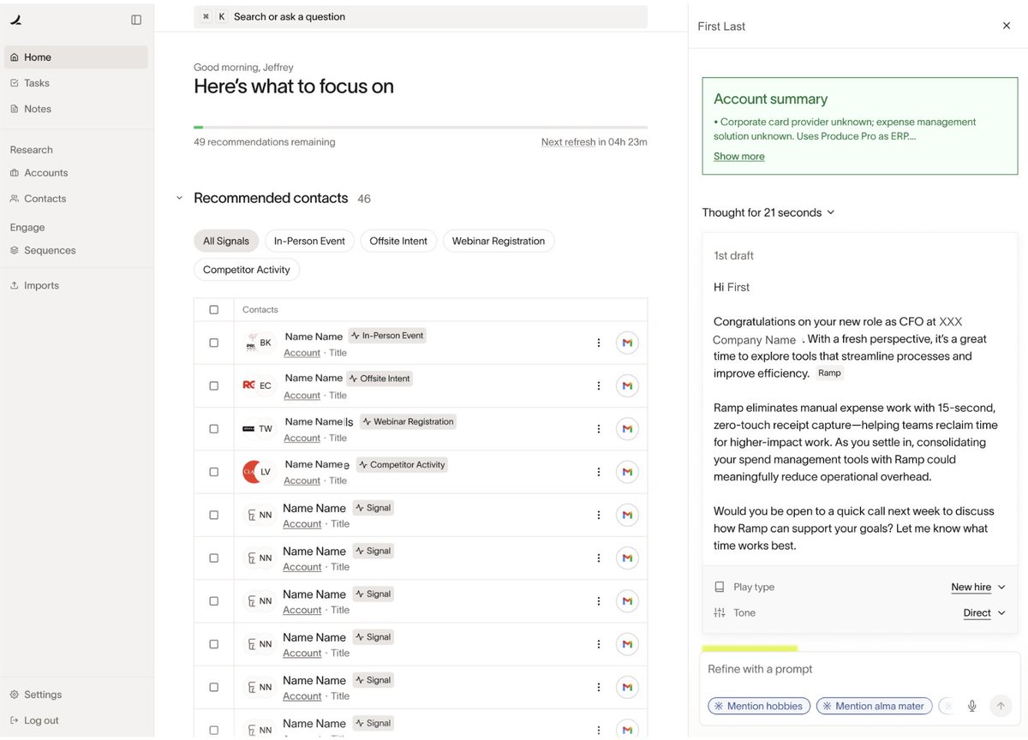The width and height of the screenshot is (1028, 740).
Task: Click the Webinar Registration badge on TW row
Action: [x=408, y=421]
